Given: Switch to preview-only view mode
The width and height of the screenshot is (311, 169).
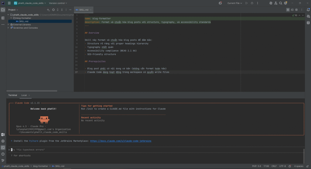Looking at the screenshot, I should point(296,10).
